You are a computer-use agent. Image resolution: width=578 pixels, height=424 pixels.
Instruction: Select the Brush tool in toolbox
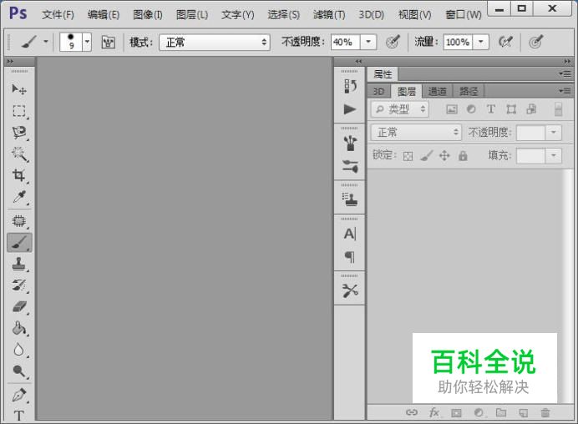point(19,243)
